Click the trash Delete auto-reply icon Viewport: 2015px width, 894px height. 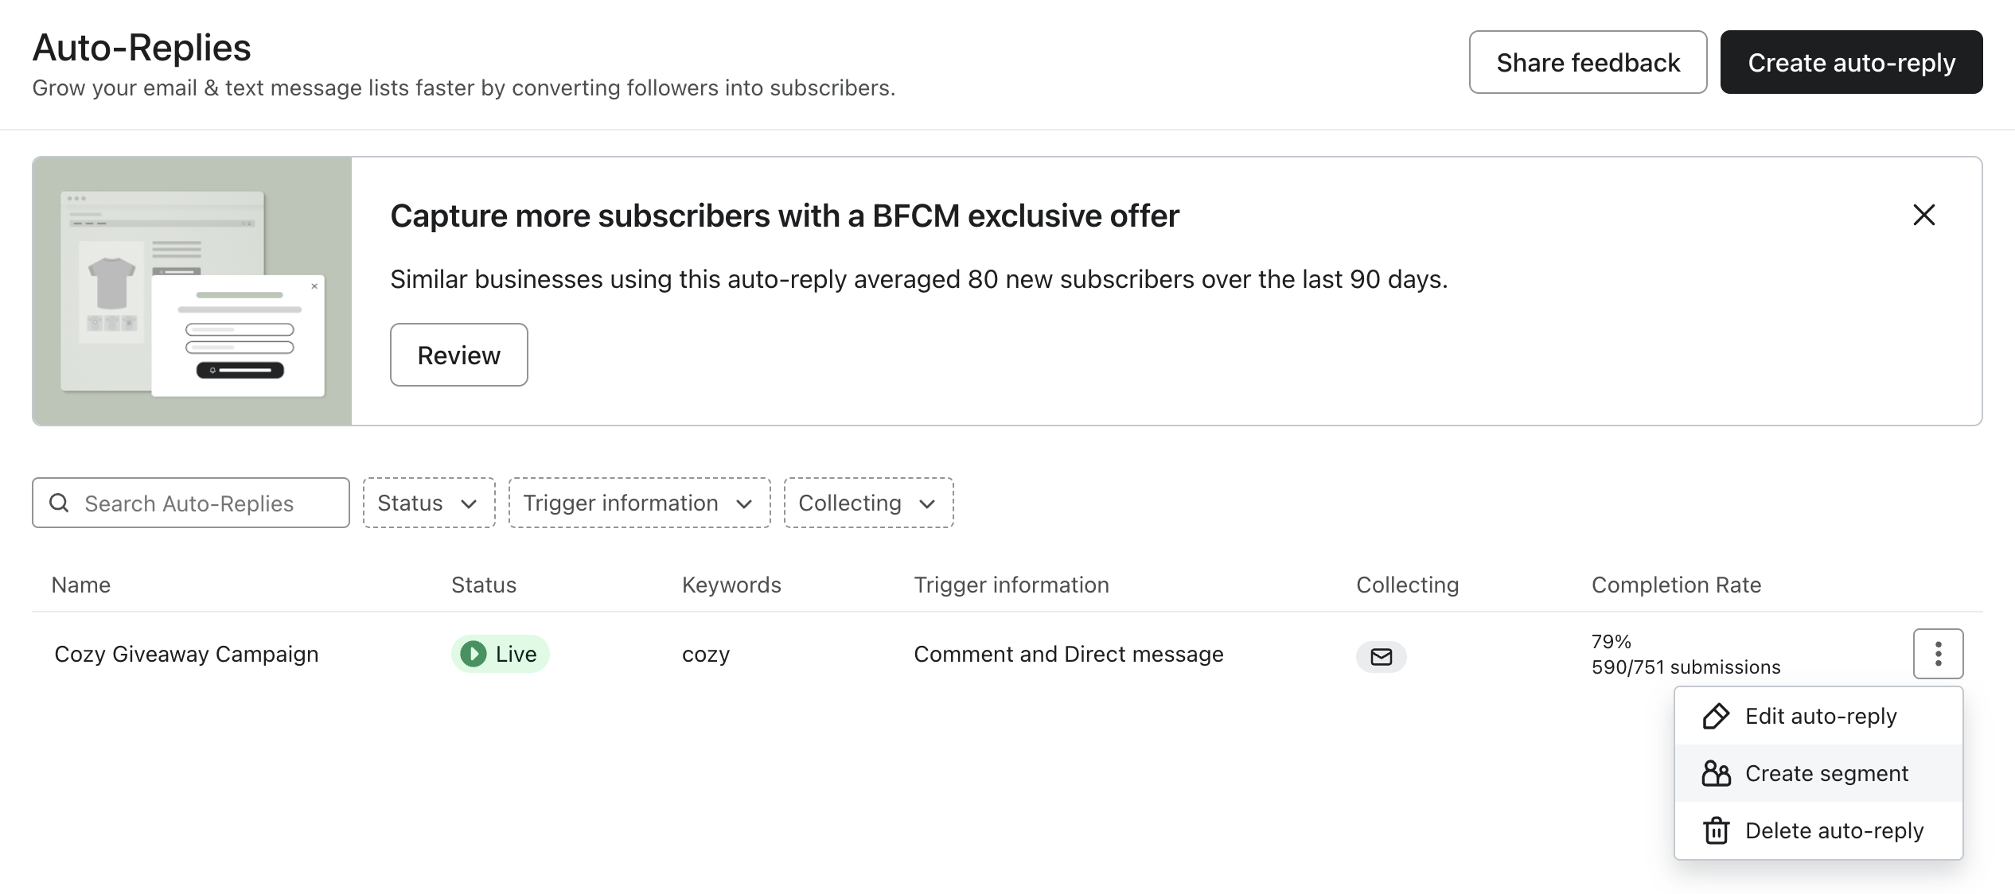tap(1716, 831)
